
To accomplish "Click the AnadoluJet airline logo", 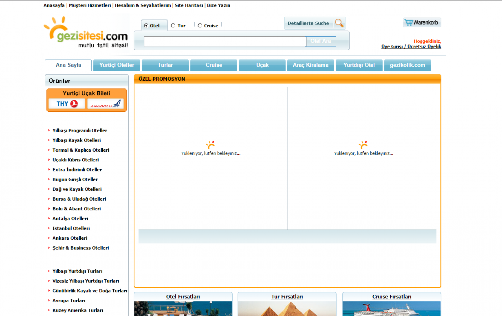I will tap(106, 104).
